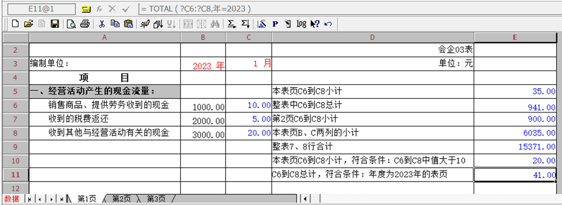The image size is (562, 205).
Task: Click the yellow calculator icon in formula bar
Action: pos(86,9)
